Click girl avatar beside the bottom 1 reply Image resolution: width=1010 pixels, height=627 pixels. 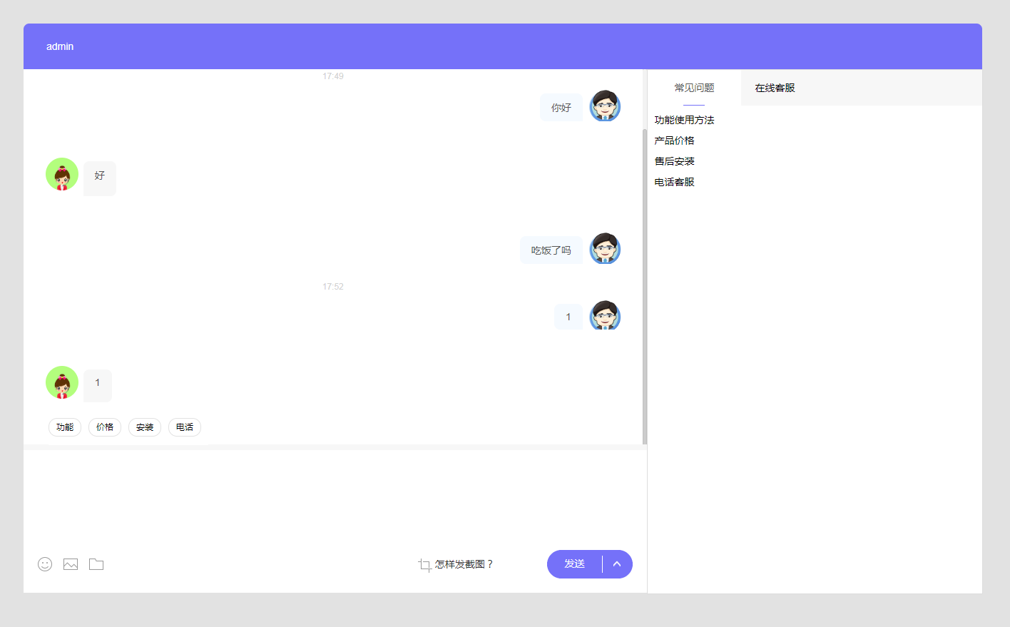tap(62, 382)
